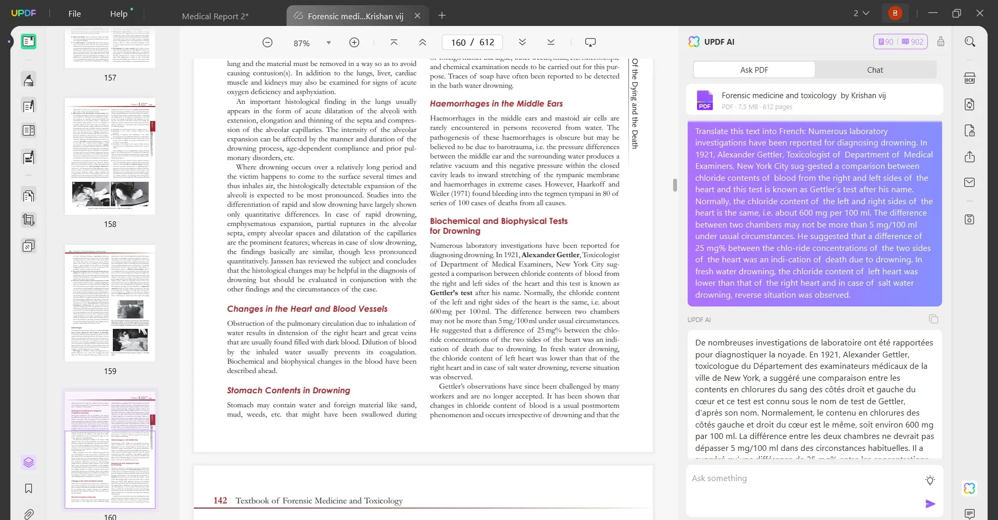The width and height of the screenshot is (998, 520).
Task: Open user account avatar B
Action: 895,14
